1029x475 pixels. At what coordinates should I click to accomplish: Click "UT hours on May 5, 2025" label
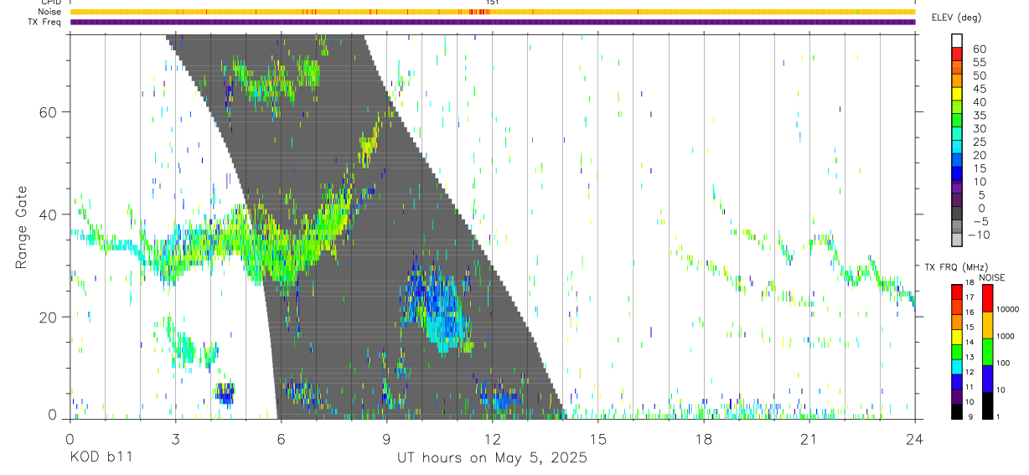[492, 458]
